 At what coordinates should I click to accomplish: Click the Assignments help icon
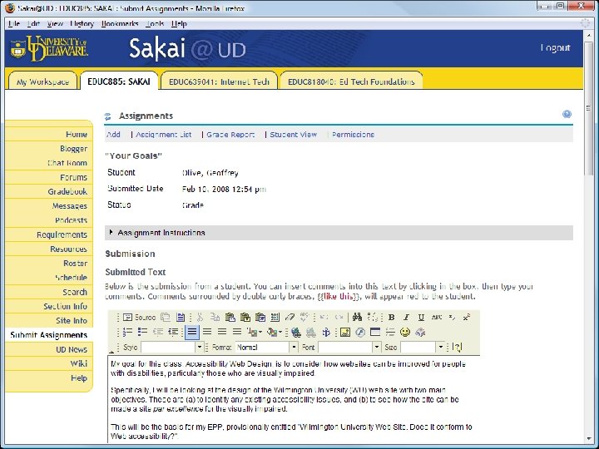pyautogui.click(x=567, y=114)
